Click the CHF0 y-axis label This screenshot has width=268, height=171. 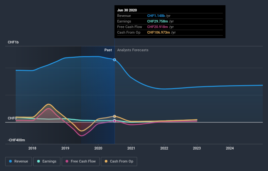(x=12, y=118)
